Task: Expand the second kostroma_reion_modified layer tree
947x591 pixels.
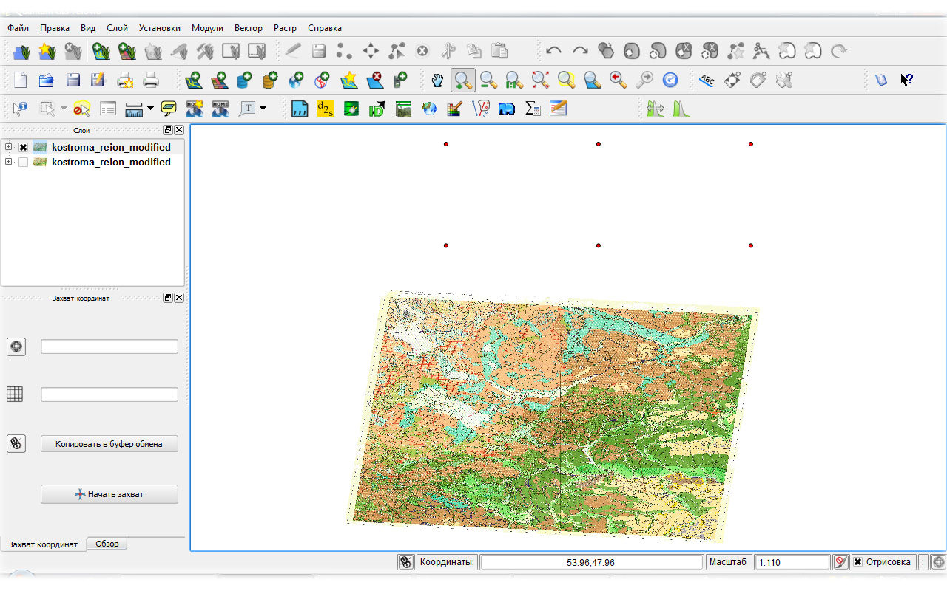Action: click(x=9, y=162)
